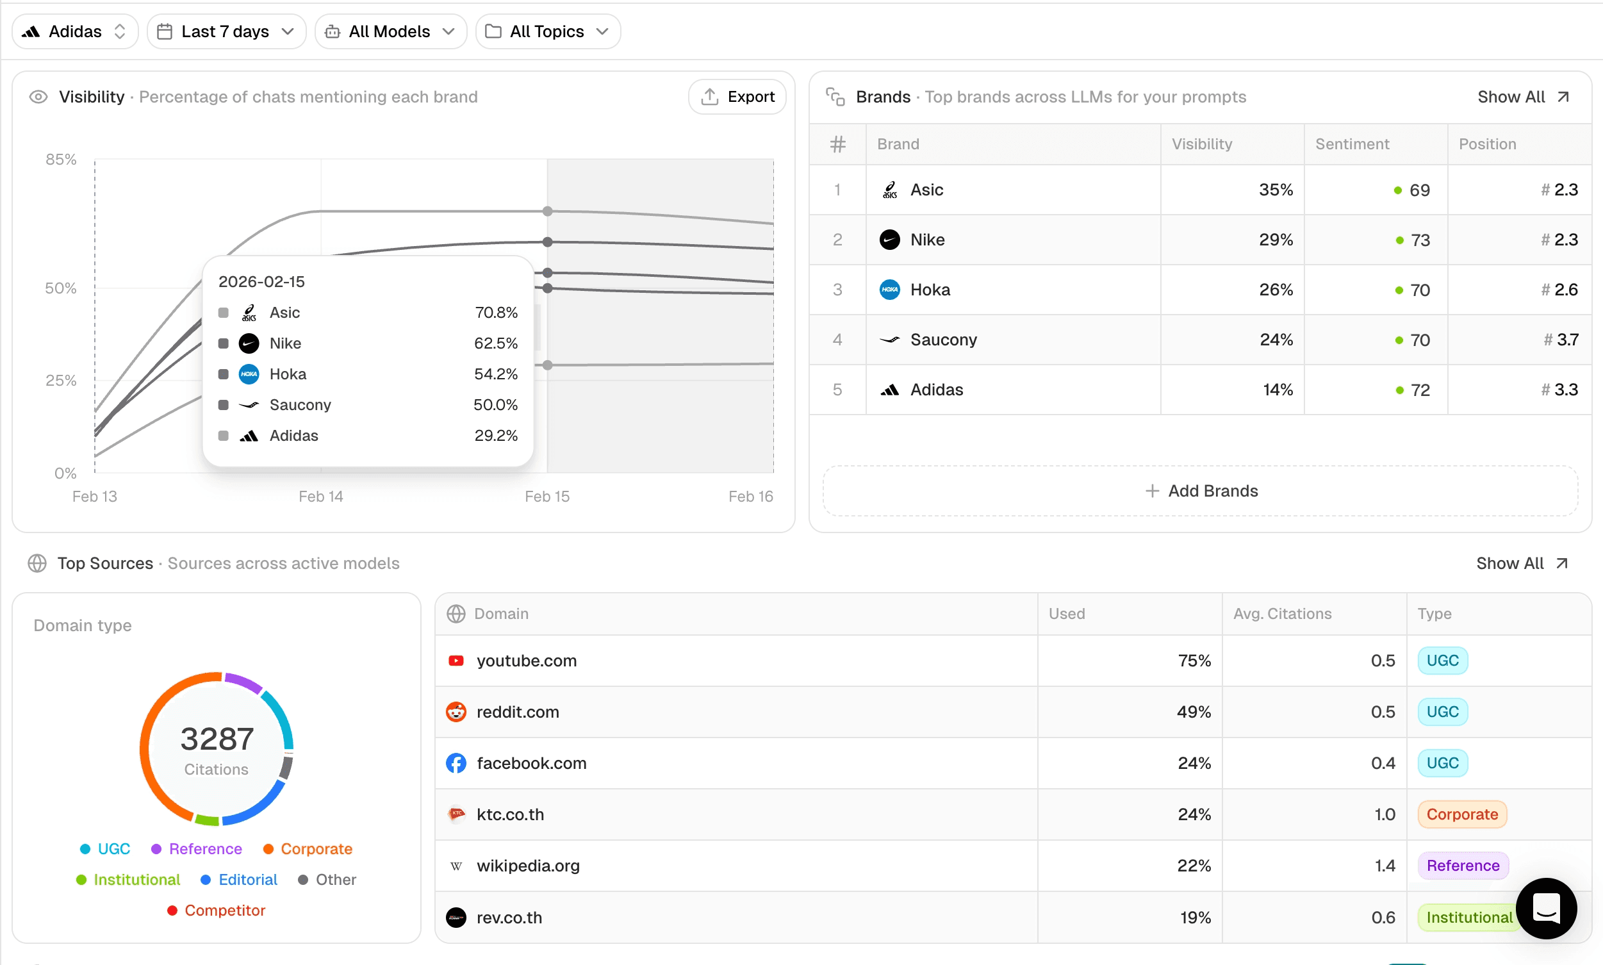Click the Visibility eye icon

38,97
